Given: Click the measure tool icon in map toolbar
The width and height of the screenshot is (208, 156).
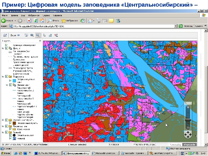Looking at the screenshot, I should pos(50,35).
